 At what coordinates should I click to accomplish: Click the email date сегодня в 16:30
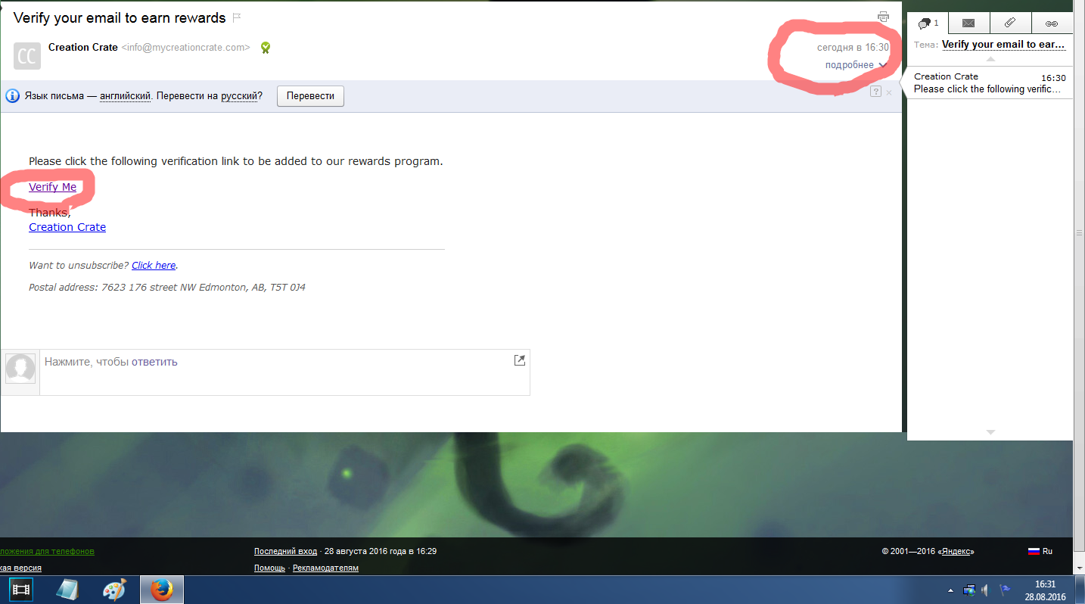[853, 48]
